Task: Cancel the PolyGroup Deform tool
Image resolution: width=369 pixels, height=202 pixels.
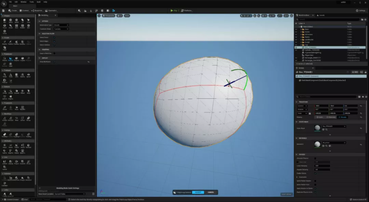Action: (211, 192)
